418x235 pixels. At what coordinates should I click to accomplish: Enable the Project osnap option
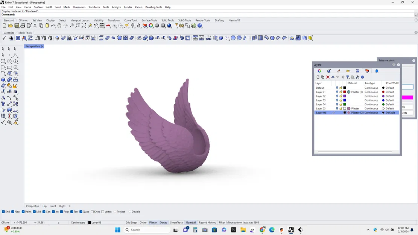click(115, 212)
